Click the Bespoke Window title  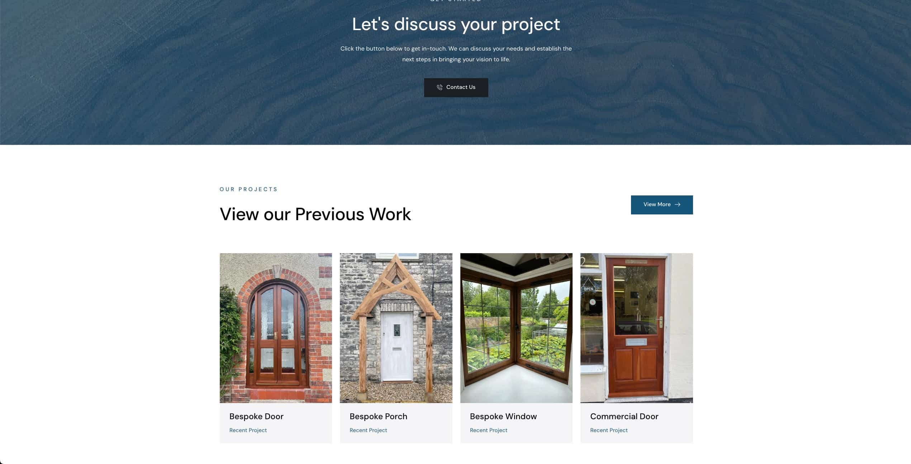(503, 416)
